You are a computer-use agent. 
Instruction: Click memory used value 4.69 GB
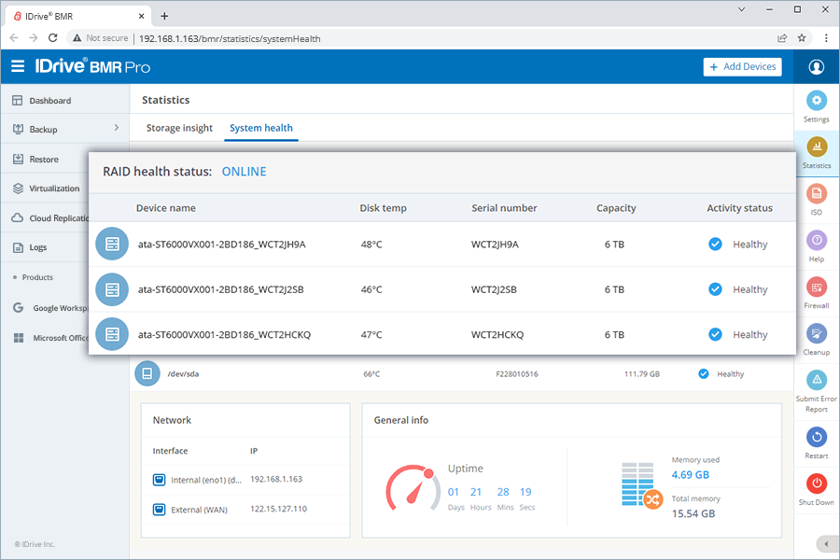[691, 475]
